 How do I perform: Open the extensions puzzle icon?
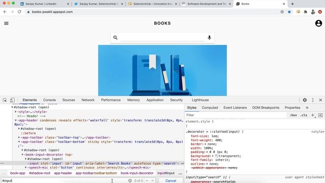click(306, 12)
